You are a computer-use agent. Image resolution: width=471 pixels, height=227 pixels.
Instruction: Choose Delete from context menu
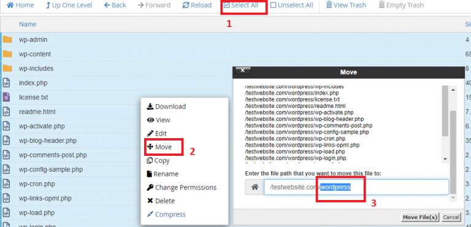click(161, 201)
